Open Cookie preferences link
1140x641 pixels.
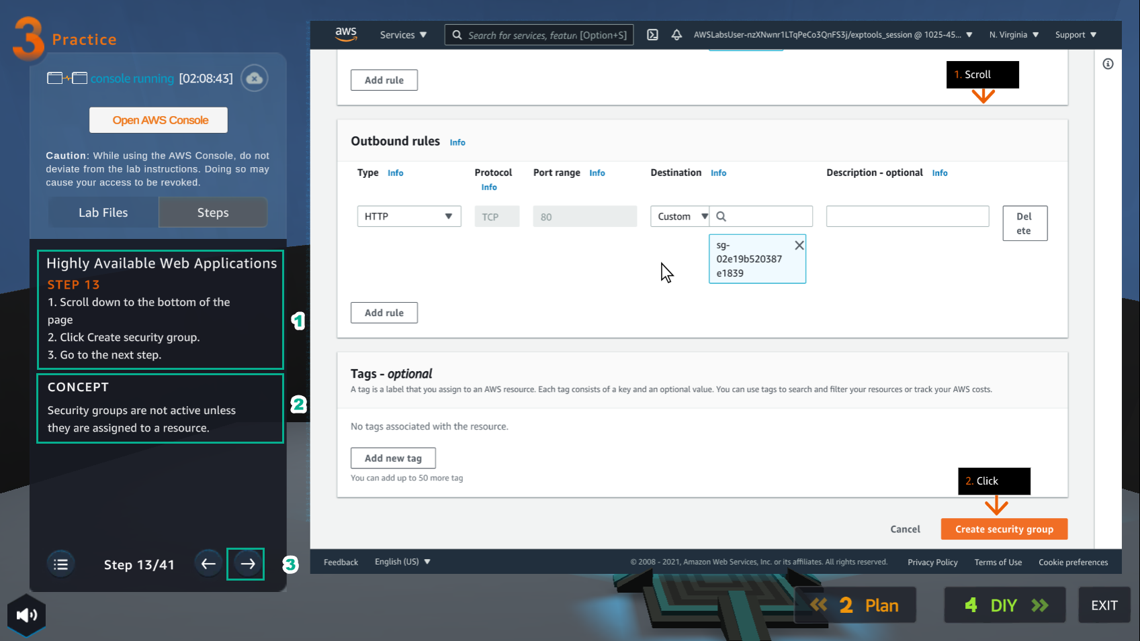(1073, 562)
